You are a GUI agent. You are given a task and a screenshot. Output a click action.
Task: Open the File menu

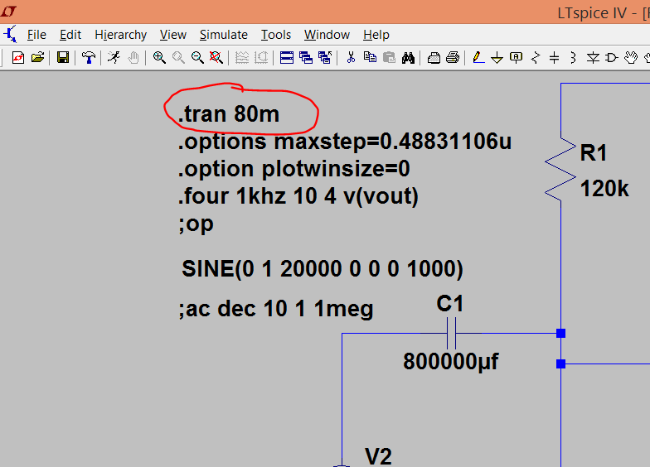pyautogui.click(x=36, y=35)
